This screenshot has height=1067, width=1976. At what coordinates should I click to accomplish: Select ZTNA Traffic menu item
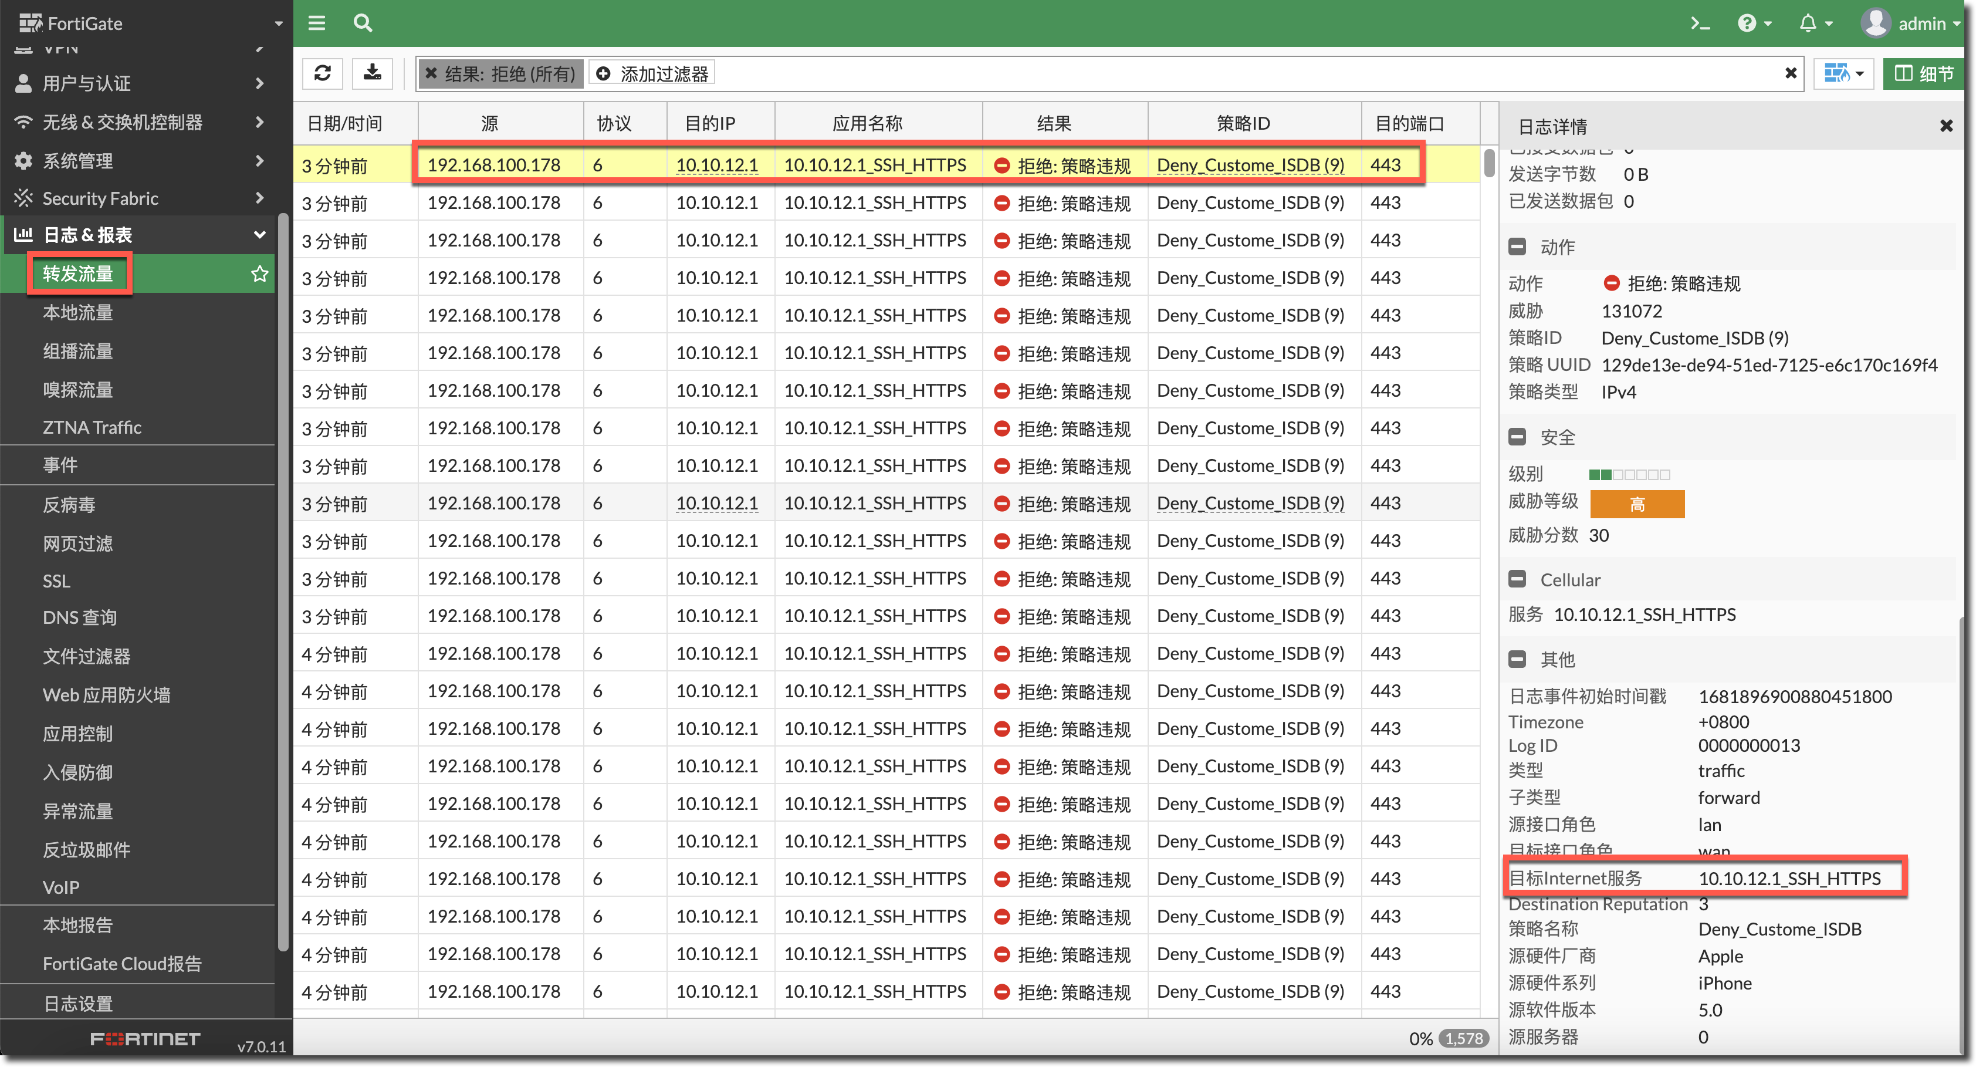pyautogui.click(x=92, y=428)
